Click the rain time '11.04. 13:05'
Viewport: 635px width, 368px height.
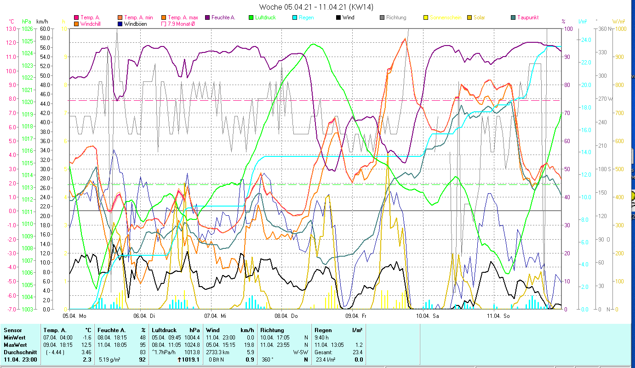pos(330,345)
